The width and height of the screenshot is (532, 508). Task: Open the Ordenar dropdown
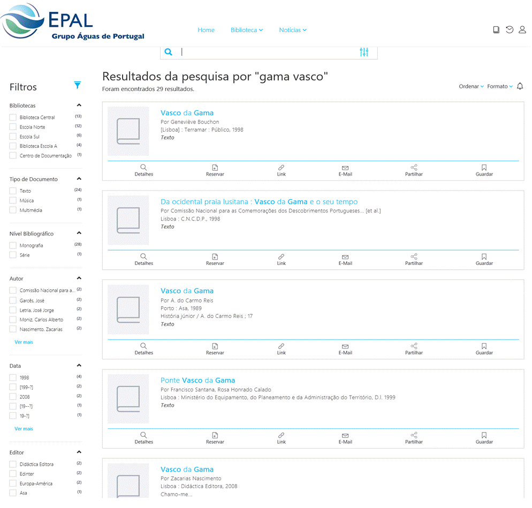coord(471,86)
